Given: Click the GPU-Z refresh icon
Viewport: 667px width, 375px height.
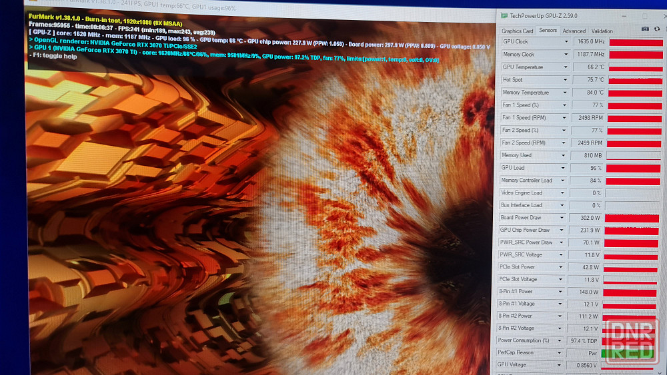Looking at the screenshot, I should [x=657, y=29].
